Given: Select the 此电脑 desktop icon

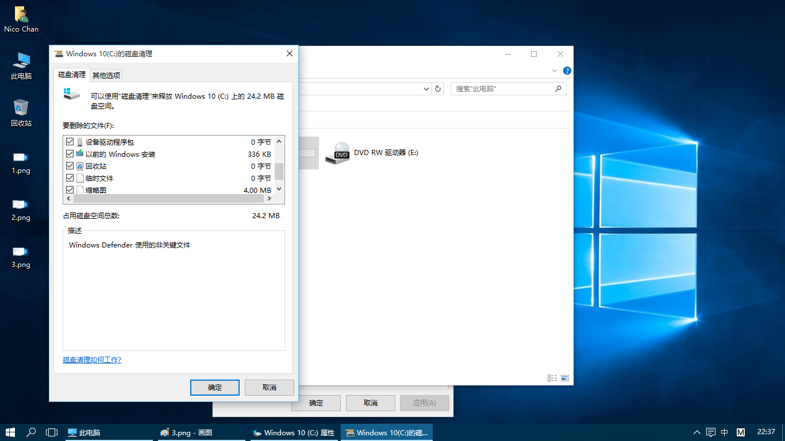Looking at the screenshot, I should point(21,60).
